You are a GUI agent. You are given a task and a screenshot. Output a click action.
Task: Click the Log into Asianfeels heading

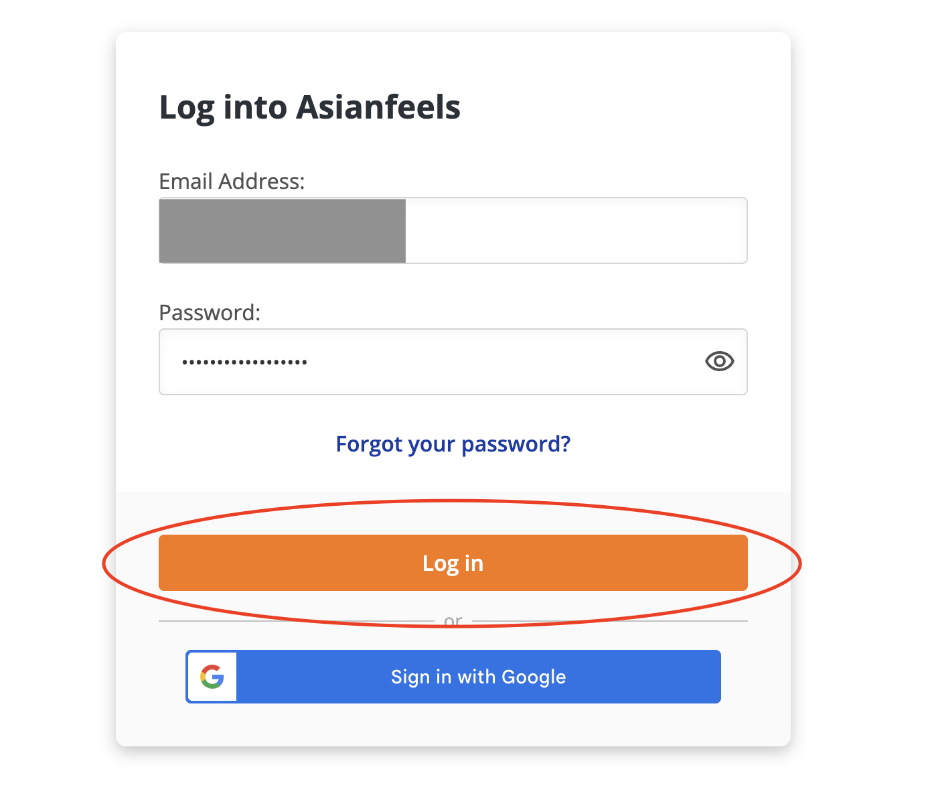pyautogui.click(x=309, y=107)
